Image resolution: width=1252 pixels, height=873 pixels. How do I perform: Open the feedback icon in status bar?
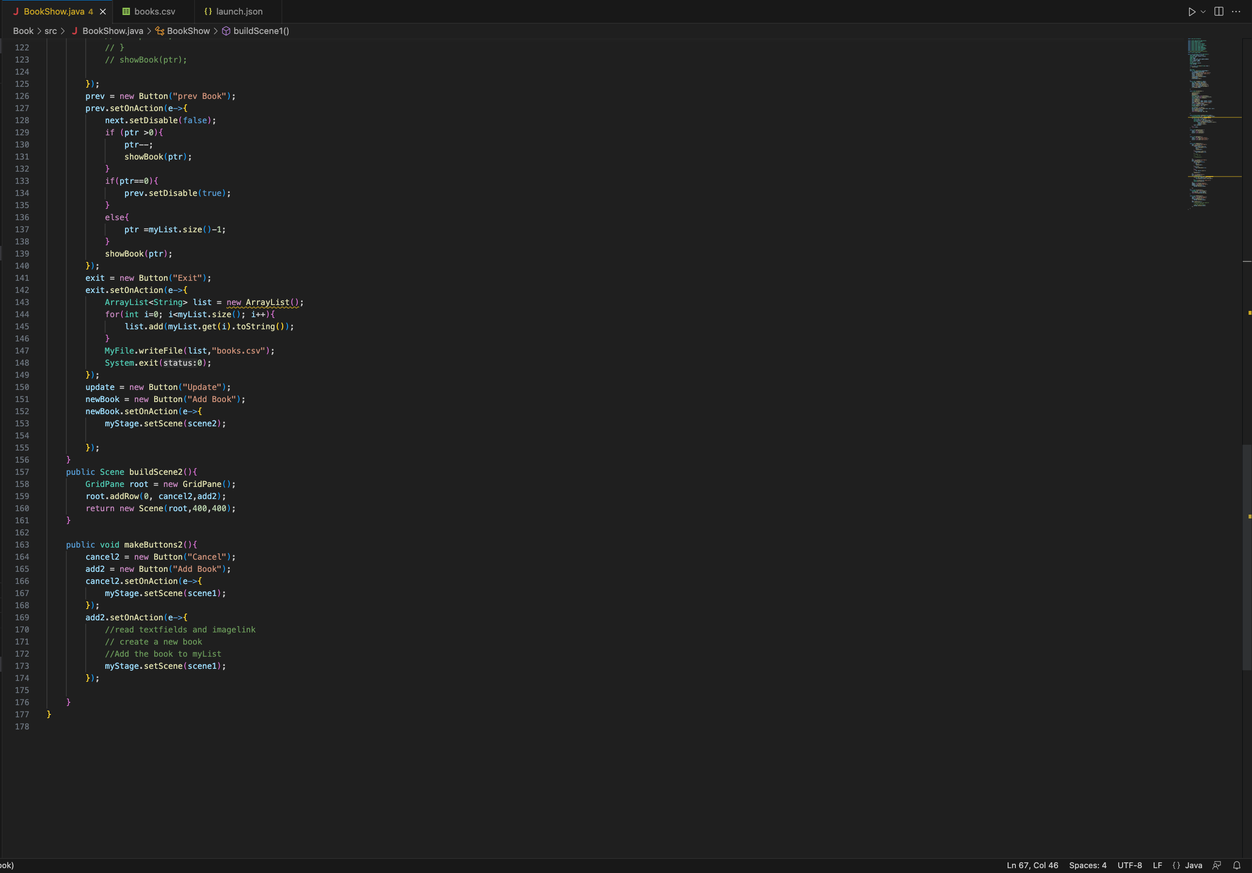point(1217,865)
